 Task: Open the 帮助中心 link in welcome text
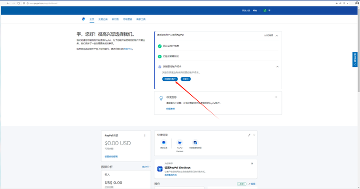pyautogui.click(x=128, y=49)
